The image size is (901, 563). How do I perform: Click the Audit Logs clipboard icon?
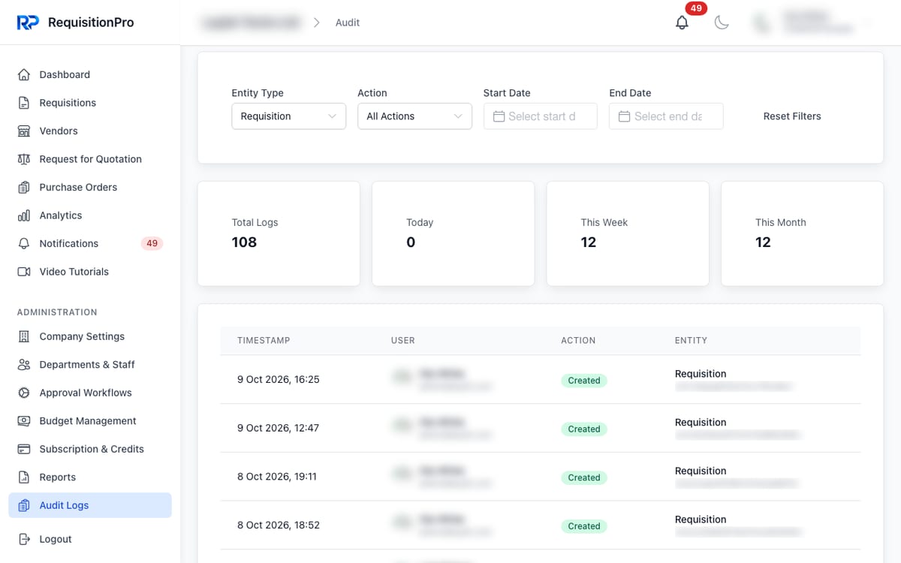24,505
